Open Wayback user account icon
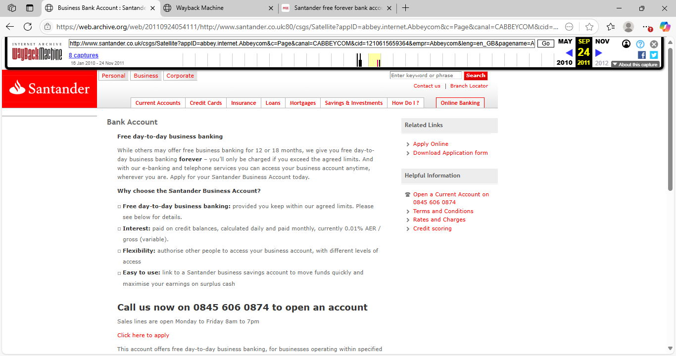676x356 pixels. click(627, 44)
